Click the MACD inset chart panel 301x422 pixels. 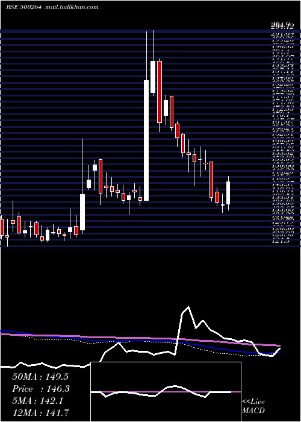click(166, 392)
